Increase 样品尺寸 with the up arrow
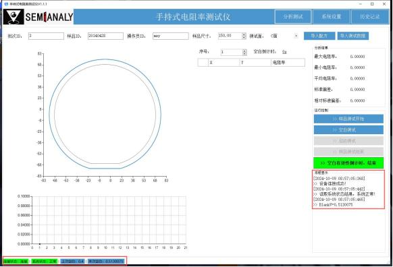The width and height of the screenshot is (393, 267). click(x=244, y=34)
